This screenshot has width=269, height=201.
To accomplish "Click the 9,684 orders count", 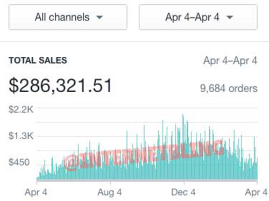I will [229, 88].
